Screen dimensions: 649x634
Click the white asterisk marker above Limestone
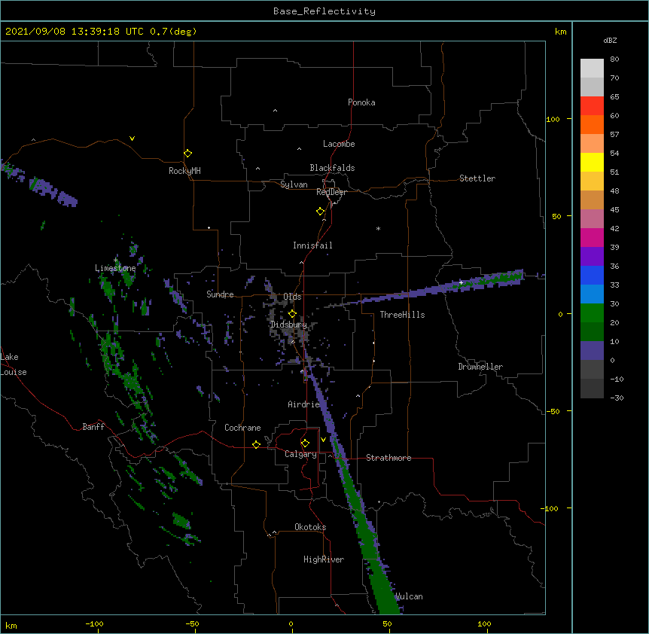tap(115, 260)
